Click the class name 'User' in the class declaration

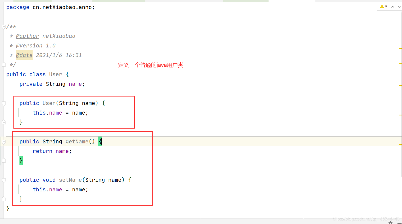(x=56, y=75)
